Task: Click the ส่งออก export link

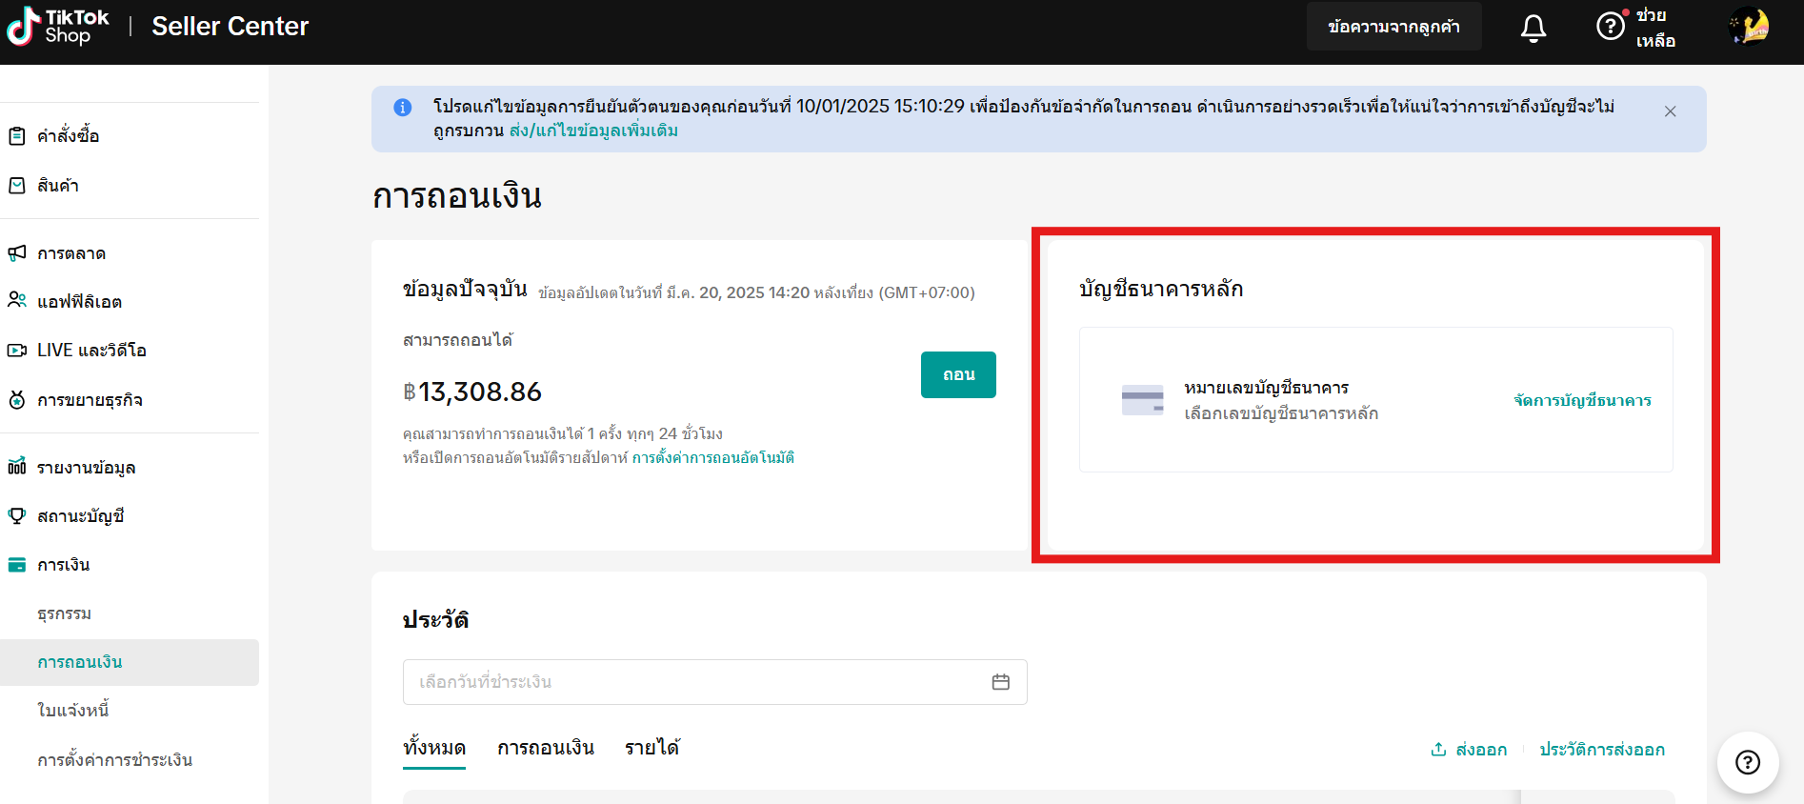Action: click(x=1480, y=750)
